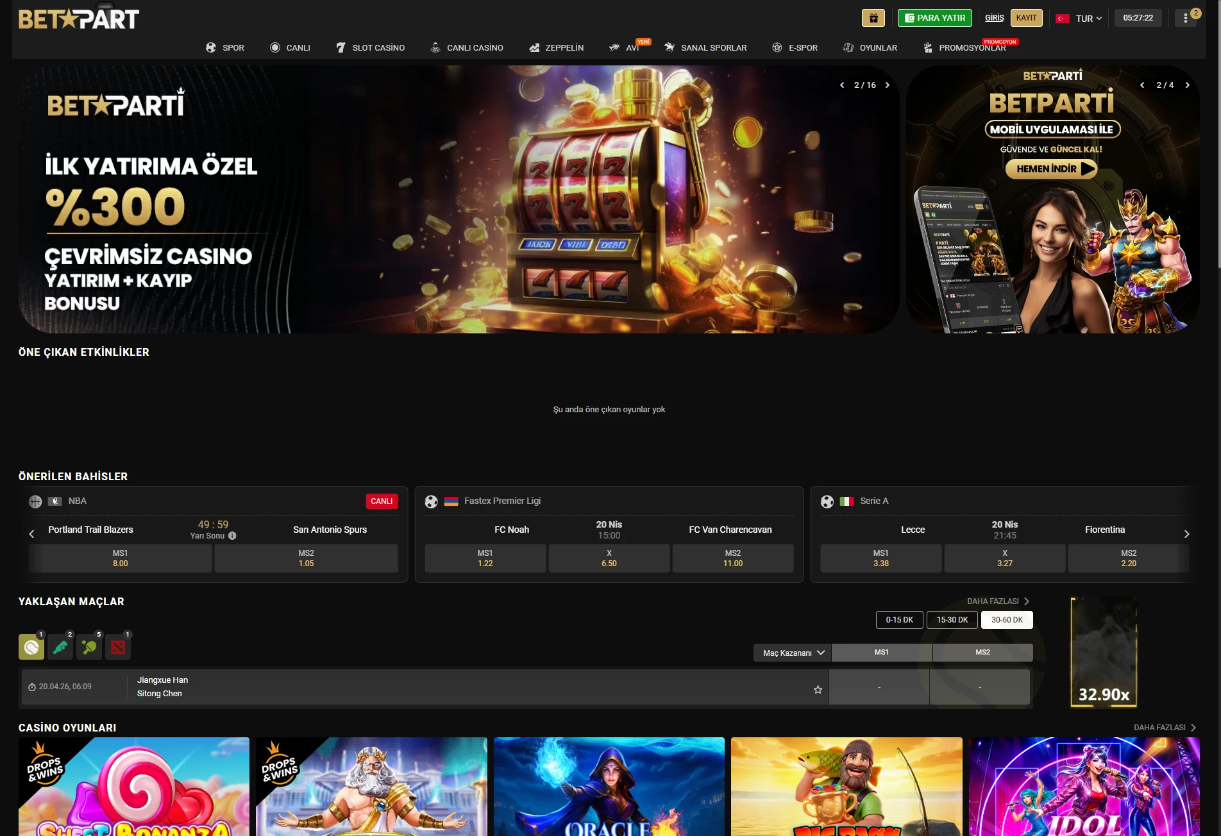Click the 05:27:22 clock display

click(1138, 18)
